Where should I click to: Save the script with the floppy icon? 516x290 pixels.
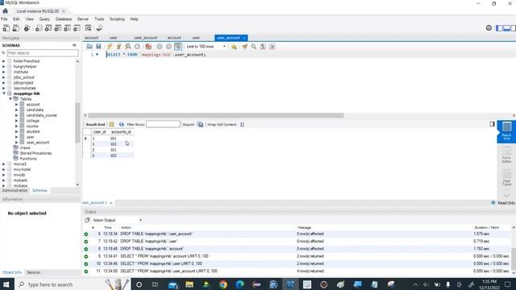tap(98, 47)
